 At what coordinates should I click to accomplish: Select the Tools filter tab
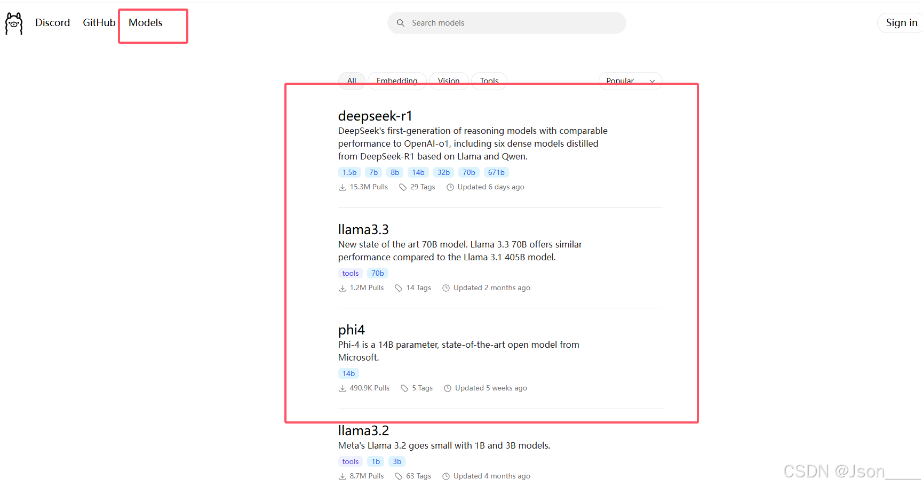coord(489,81)
